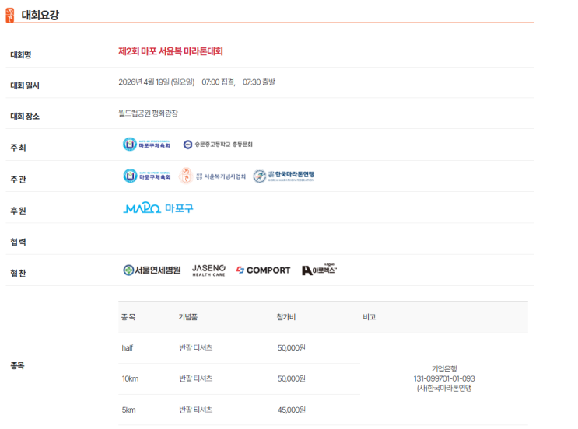Click 반팔 티셔츠 in the 10km row

pos(196,379)
